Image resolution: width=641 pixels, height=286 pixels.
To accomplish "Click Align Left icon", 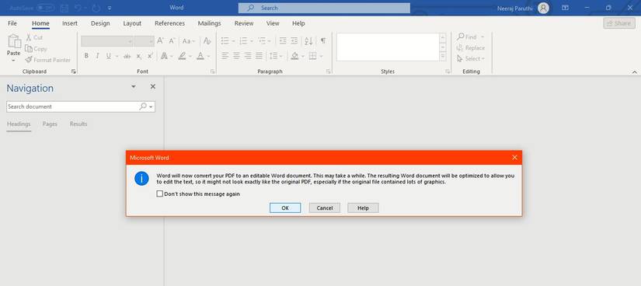I will point(225,56).
